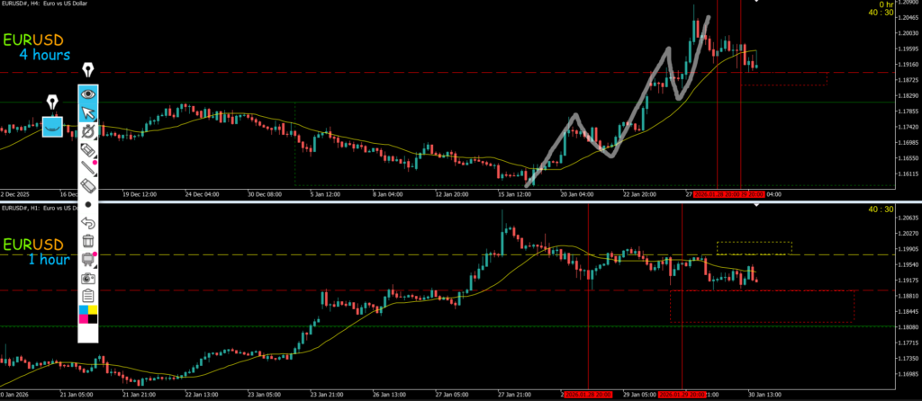The height and width of the screenshot is (401, 922).
Task: Select the blue smile drawing box
Action: click(53, 127)
